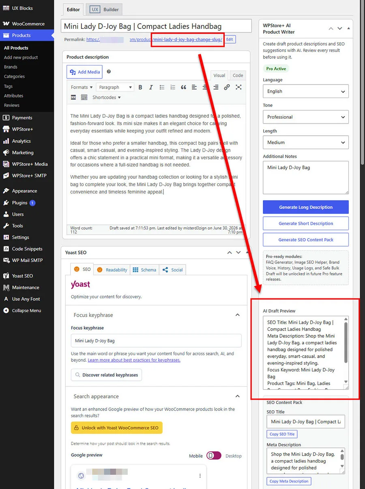
Task: Open the Paragraph format dropdown
Action: [115, 87]
